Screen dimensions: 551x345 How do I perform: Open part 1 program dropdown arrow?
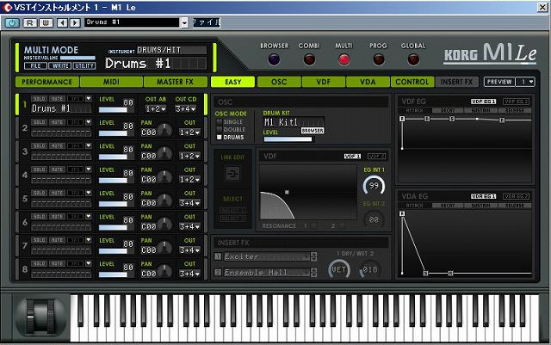click(x=88, y=99)
